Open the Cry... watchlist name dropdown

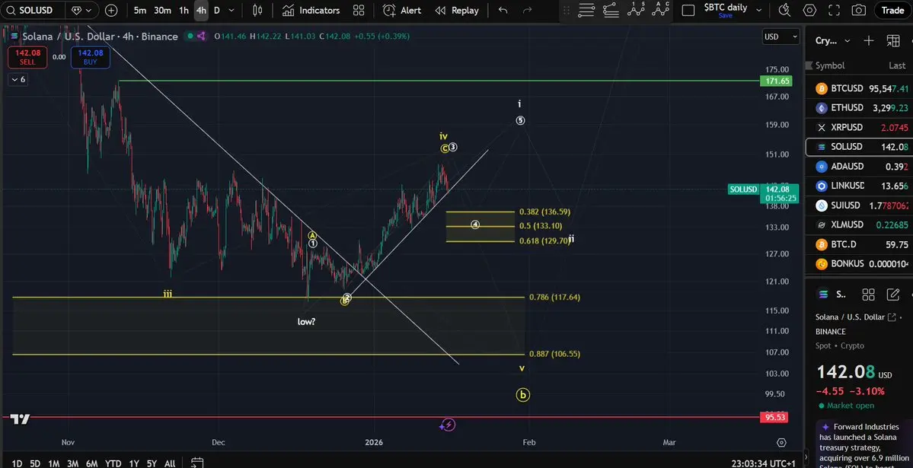832,40
